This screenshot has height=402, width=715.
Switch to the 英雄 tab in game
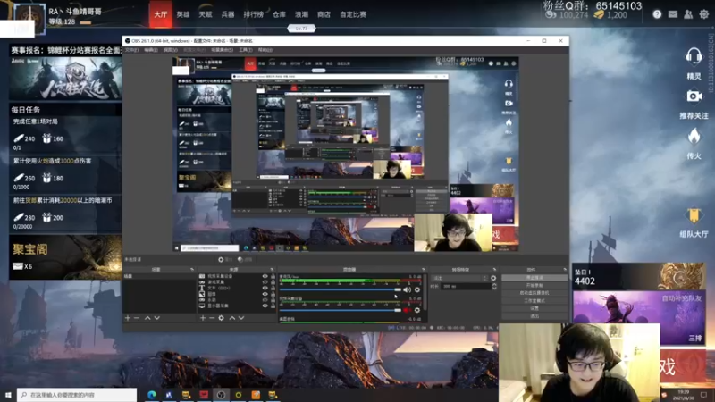[x=183, y=14]
